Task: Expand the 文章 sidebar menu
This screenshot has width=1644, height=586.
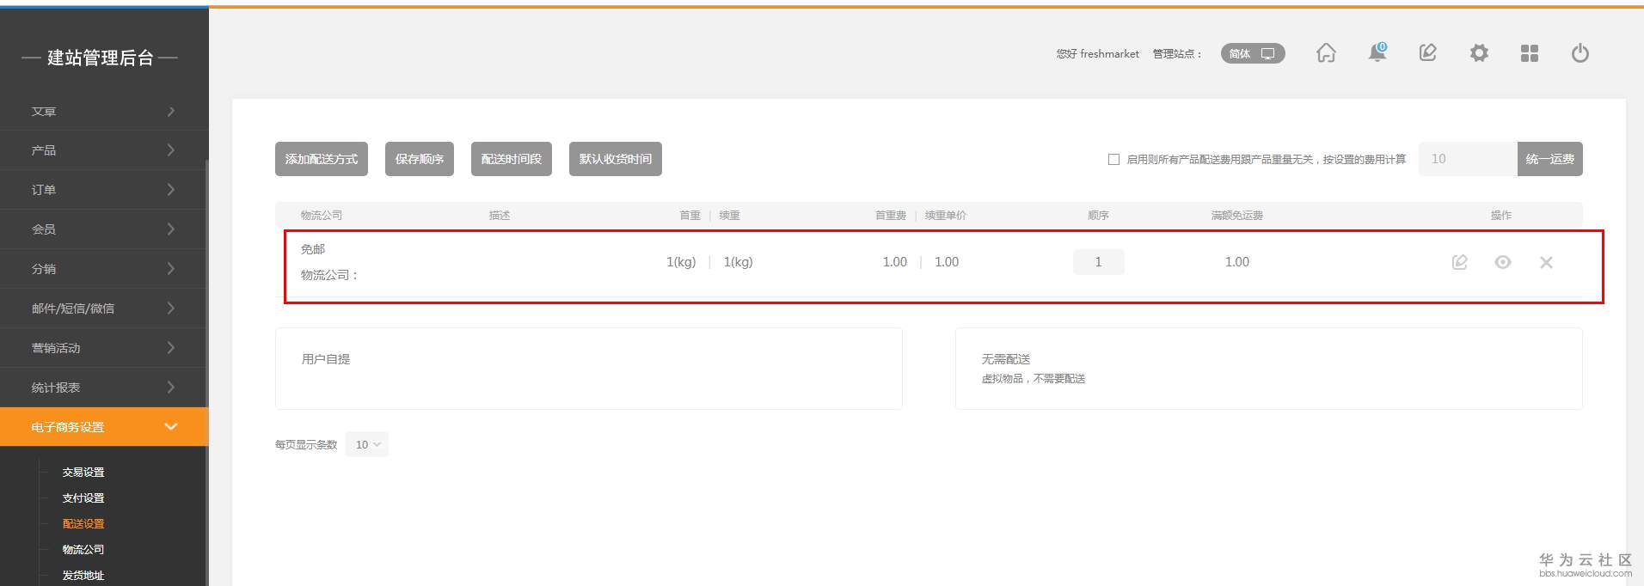Action: pyautogui.click(x=103, y=111)
